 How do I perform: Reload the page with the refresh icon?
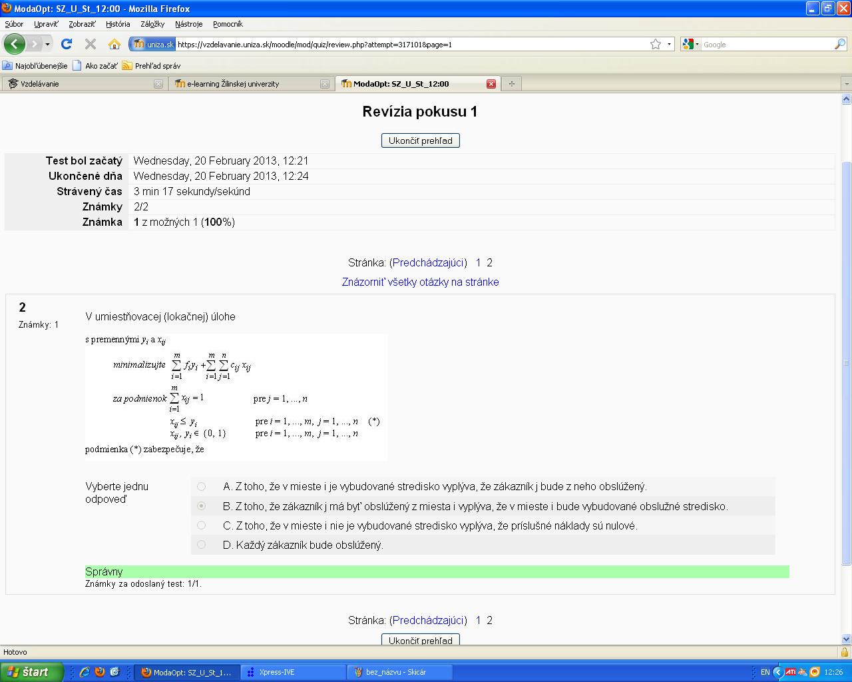click(x=66, y=44)
